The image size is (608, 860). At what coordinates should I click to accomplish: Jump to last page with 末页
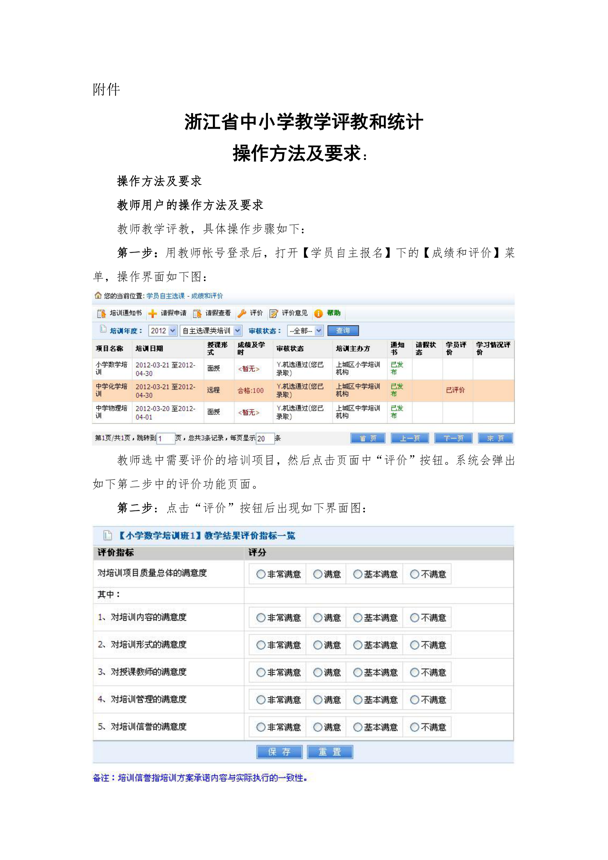pyautogui.click(x=495, y=438)
